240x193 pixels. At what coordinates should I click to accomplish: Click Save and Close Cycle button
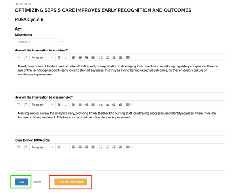tap(71, 182)
